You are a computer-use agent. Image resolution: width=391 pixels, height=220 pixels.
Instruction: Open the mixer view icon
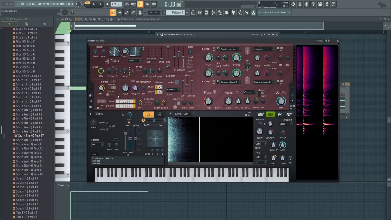[x=213, y=13]
